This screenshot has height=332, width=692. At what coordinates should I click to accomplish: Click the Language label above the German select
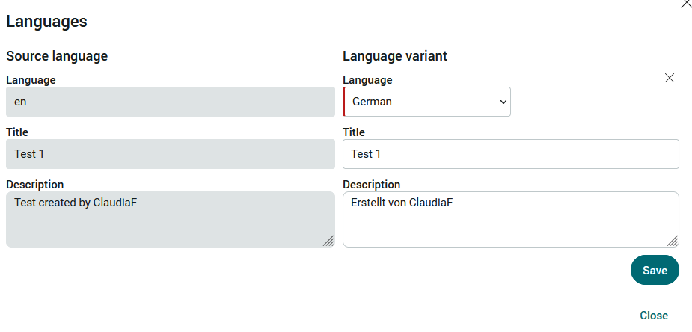click(367, 80)
